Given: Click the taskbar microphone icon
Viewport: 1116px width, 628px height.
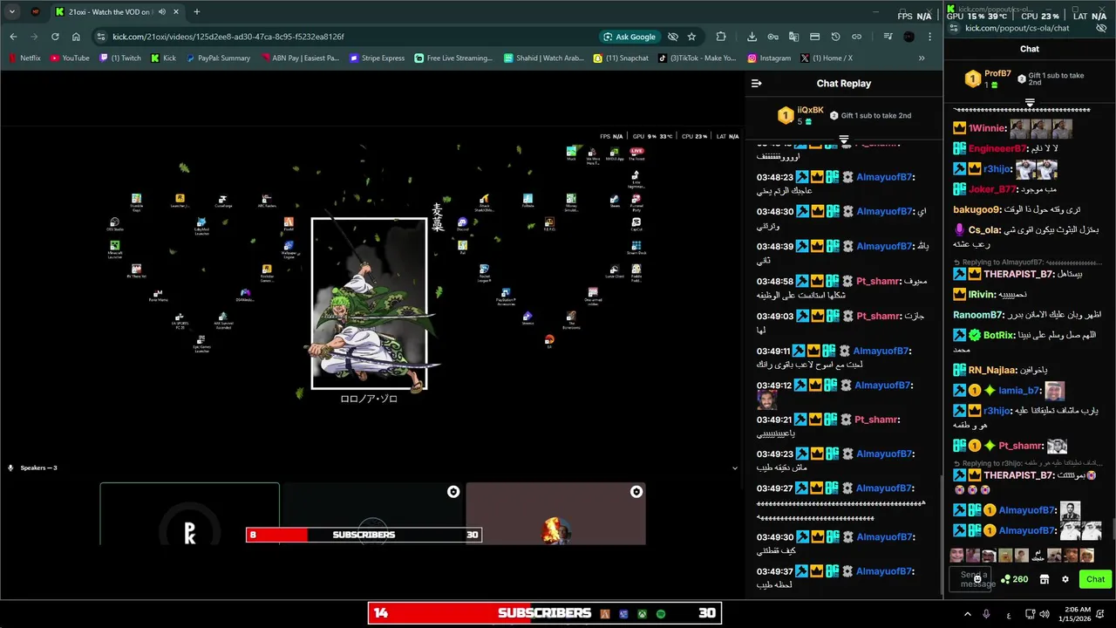Looking at the screenshot, I should [x=986, y=614].
